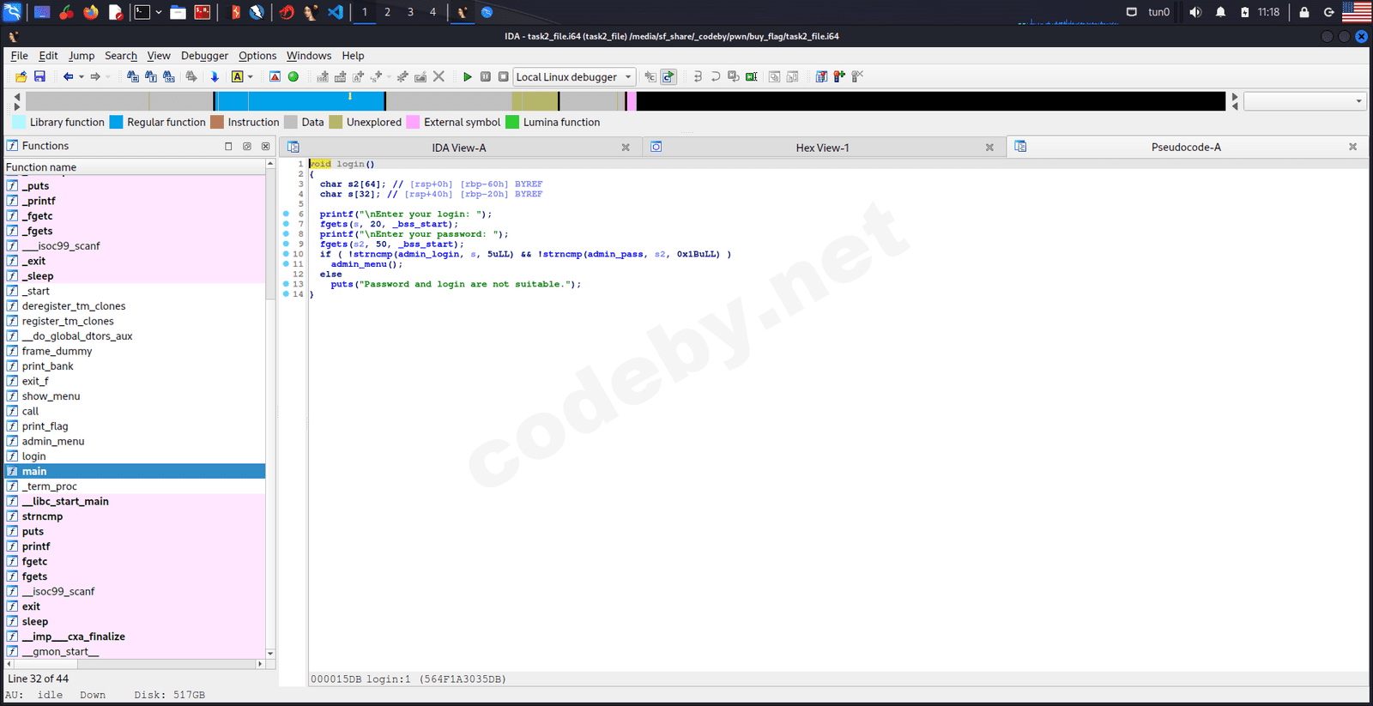This screenshot has height=706, width=1373.
Task: Click the green circle toolbar icon
Action: click(x=293, y=76)
